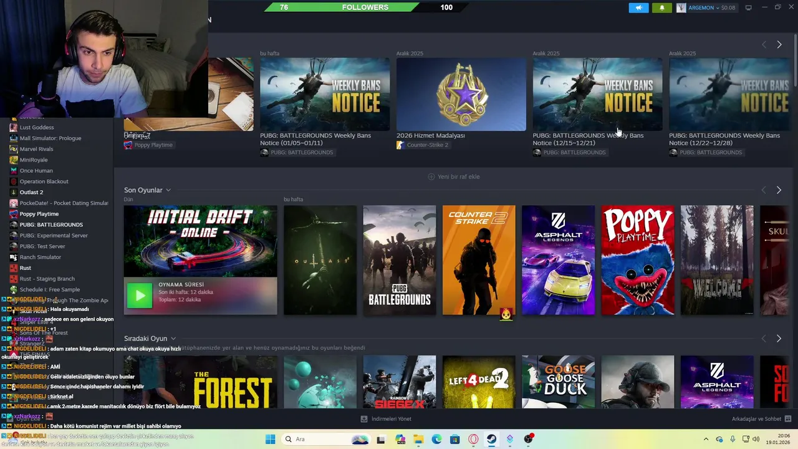798x449 pixels.
Task: Advance Son Oyunlar shelf with next arrow
Action: tap(779, 190)
